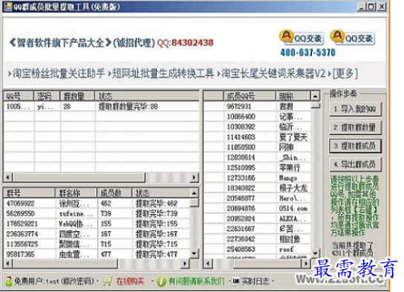Click button 3. 提取群成员
The image size is (404, 292).
pyautogui.click(x=355, y=146)
